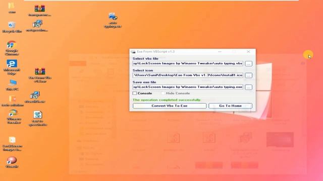Screen dimensions: 323x181
Task: Click the "Select icon" label
Action: click(143, 70)
